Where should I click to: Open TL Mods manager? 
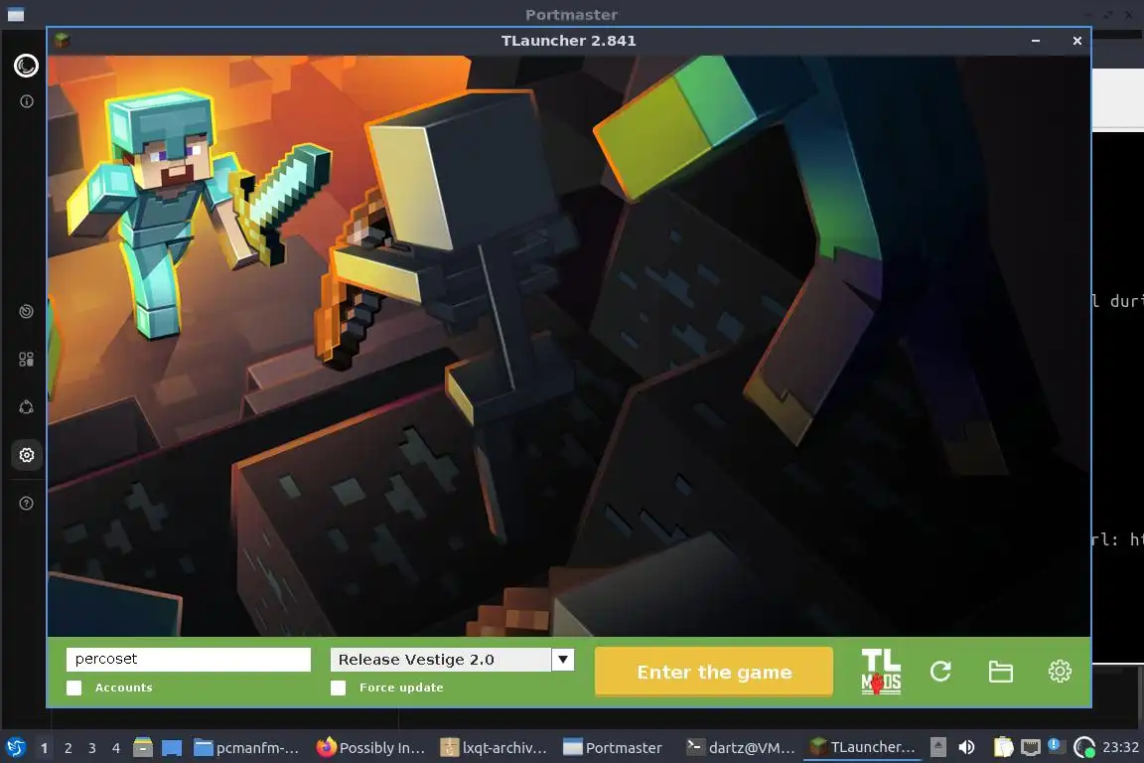pos(882,671)
